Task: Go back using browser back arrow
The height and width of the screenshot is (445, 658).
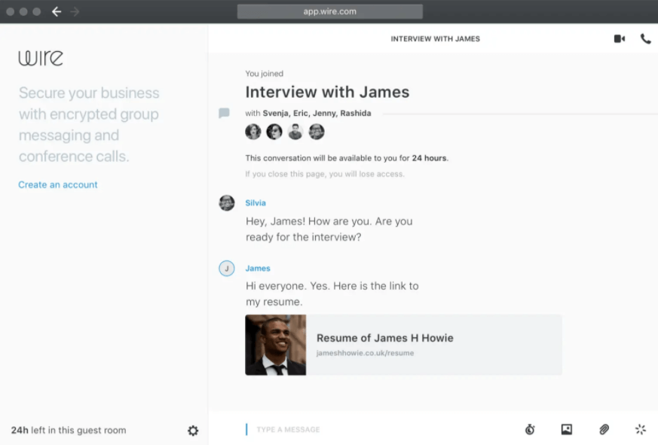Action: [x=57, y=11]
